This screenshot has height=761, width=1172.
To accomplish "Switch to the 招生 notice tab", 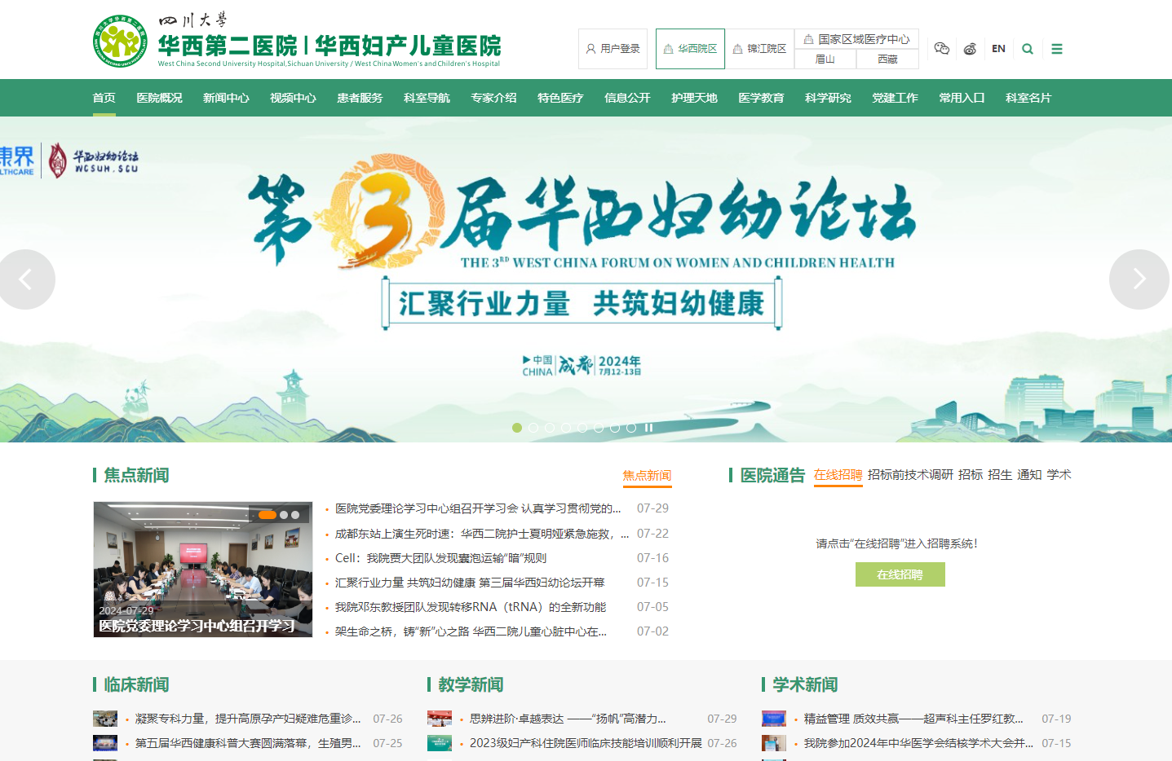I will [1000, 475].
